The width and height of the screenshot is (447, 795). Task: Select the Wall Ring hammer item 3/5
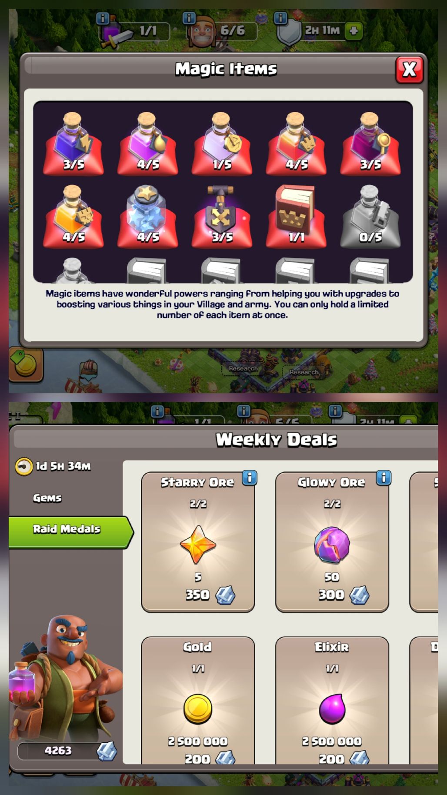coord(222,216)
